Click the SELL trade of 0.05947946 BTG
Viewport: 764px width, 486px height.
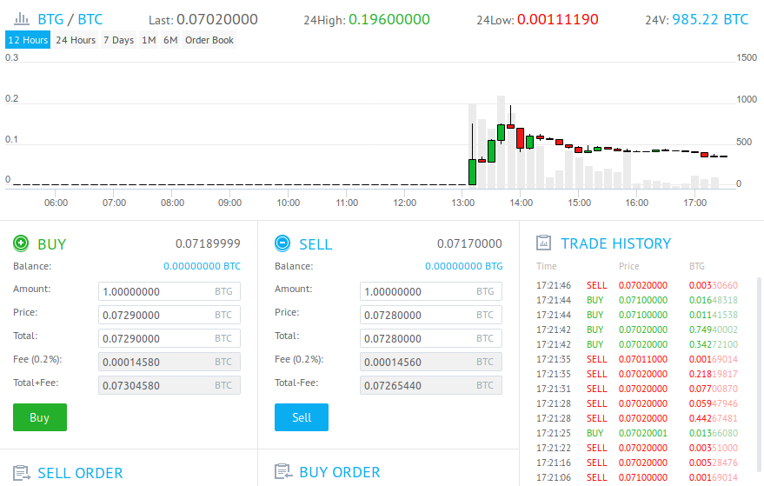point(637,403)
